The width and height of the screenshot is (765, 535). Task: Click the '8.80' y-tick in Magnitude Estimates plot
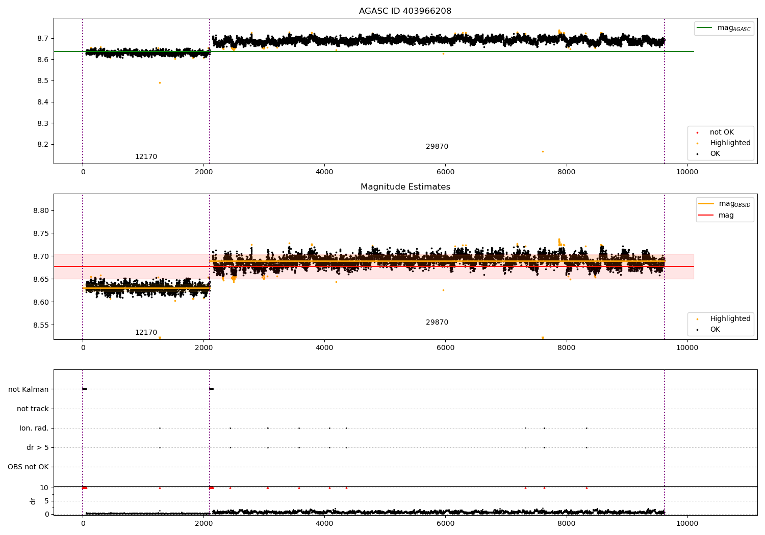tap(41, 211)
